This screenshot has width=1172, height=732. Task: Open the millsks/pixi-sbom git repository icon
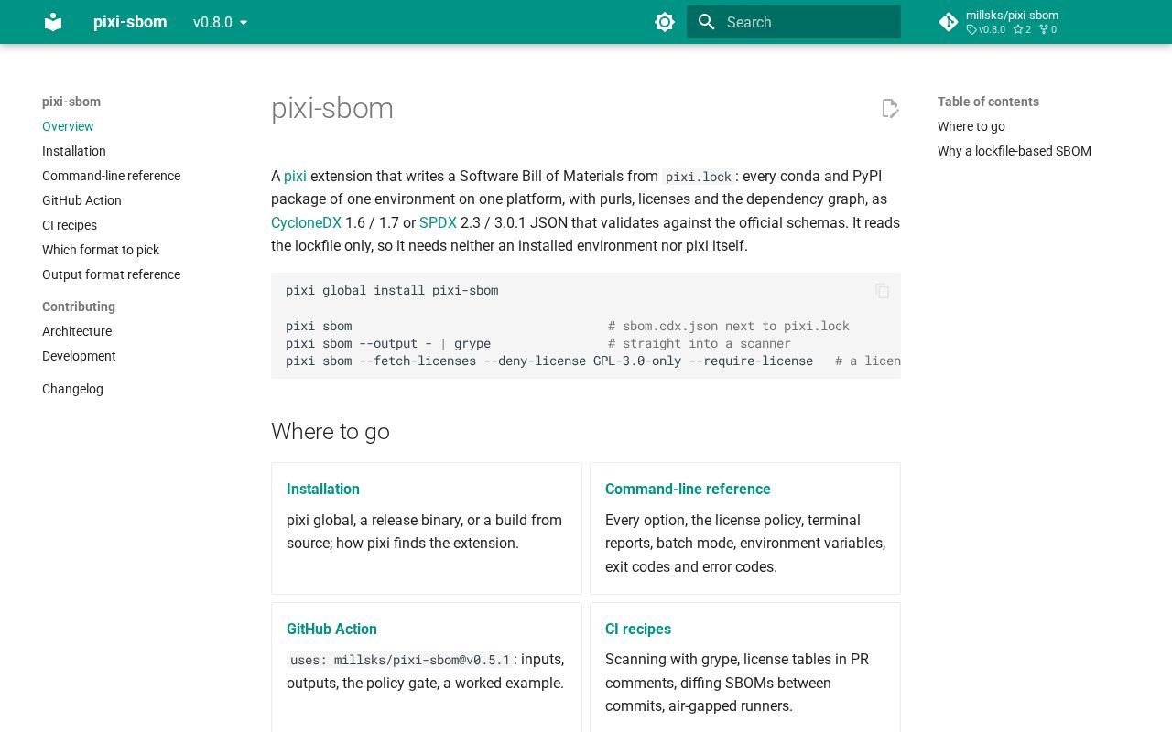(x=949, y=22)
